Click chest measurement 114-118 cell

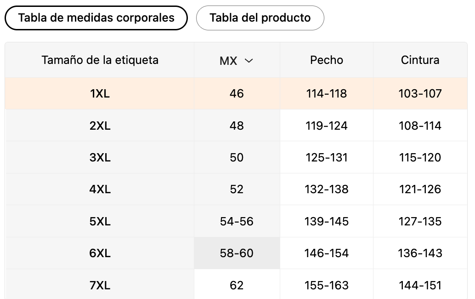click(327, 94)
